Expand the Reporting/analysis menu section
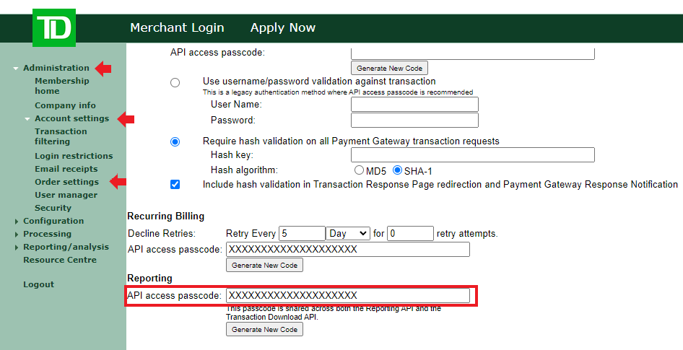This screenshot has height=350, width=683. pyautogui.click(x=17, y=248)
